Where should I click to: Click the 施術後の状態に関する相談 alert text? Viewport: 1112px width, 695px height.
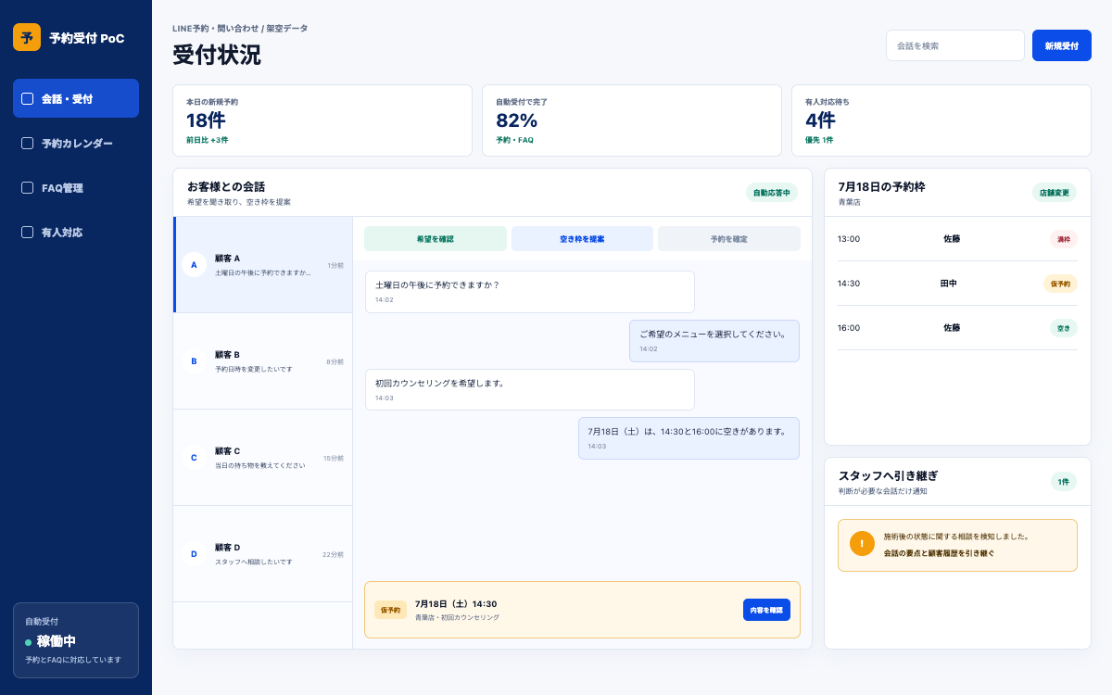(x=956, y=537)
